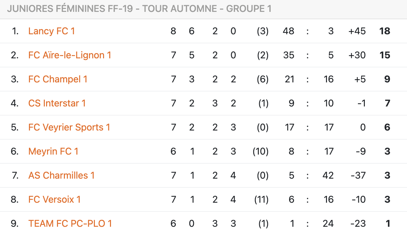The width and height of the screenshot is (407, 234).
Task: Click the FC Aïre-le-Lignon 1 link
Action: [69, 55]
